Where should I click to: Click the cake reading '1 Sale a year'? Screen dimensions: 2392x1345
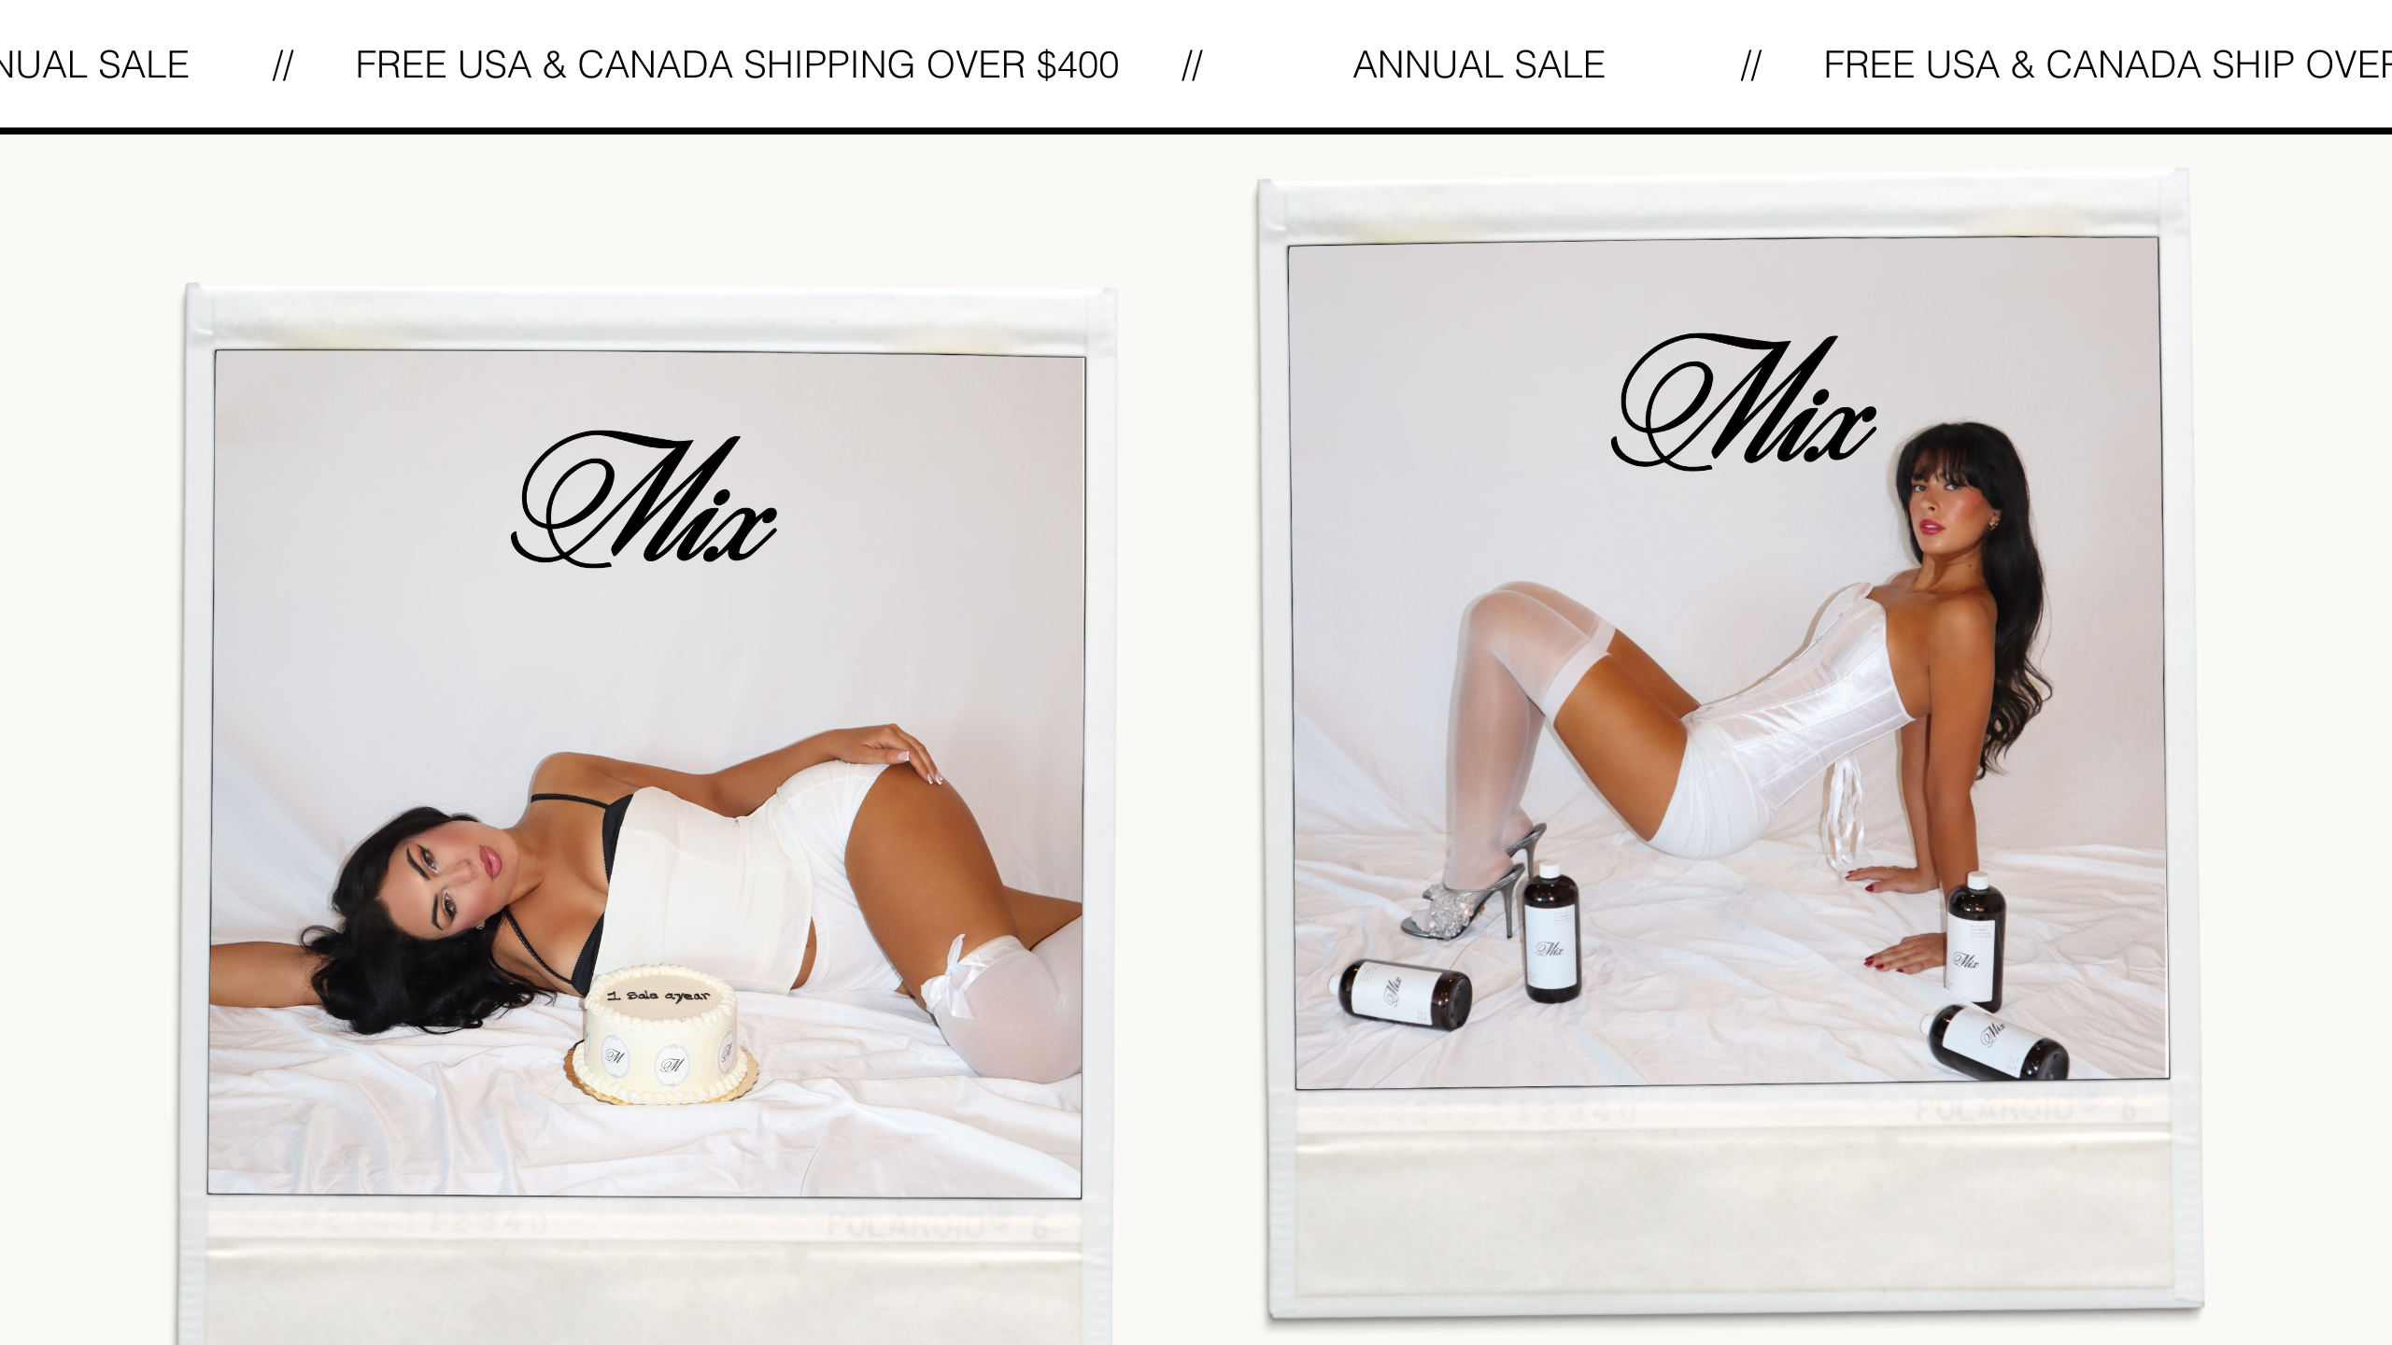point(661,1034)
